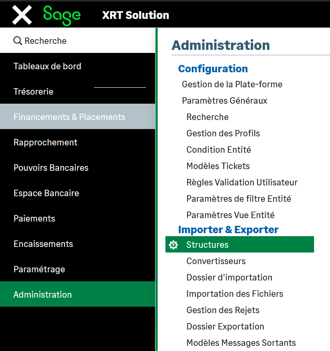
Task: Open the Convertisseurs page
Action: coord(216,261)
